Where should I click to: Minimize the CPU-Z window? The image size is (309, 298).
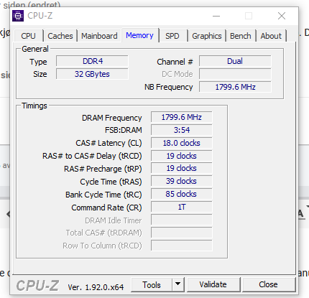216,16
